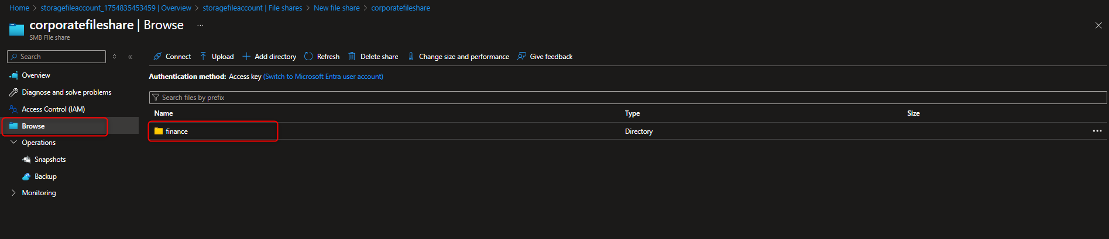1109x239 pixels.
Task: Open Snapshots under Operations
Action: [x=50, y=160]
